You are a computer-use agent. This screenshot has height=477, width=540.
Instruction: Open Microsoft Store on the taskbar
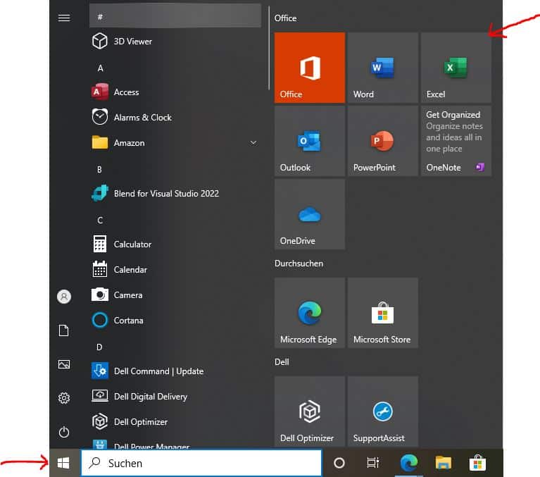pos(477,463)
